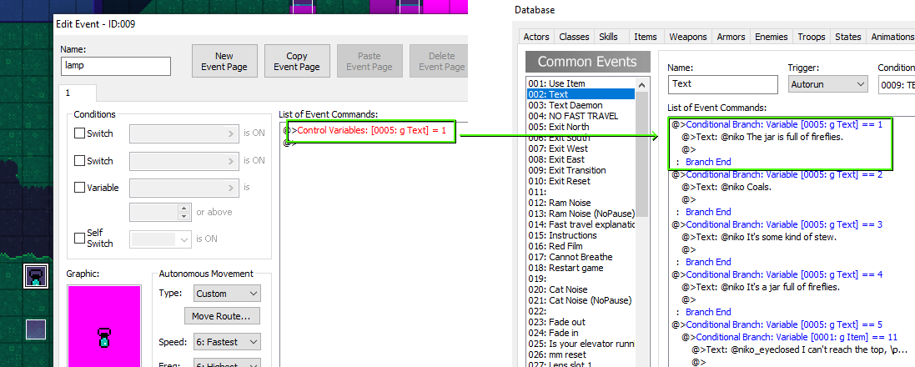Expand the Speed dropdown showing 6: Fastest

tap(227, 342)
